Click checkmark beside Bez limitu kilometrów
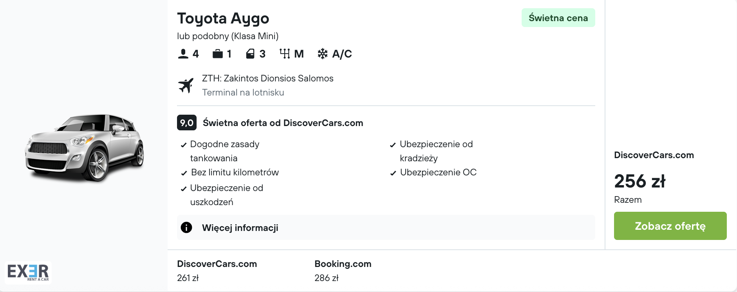The height and width of the screenshot is (292, 737). [x=184, y=173]
